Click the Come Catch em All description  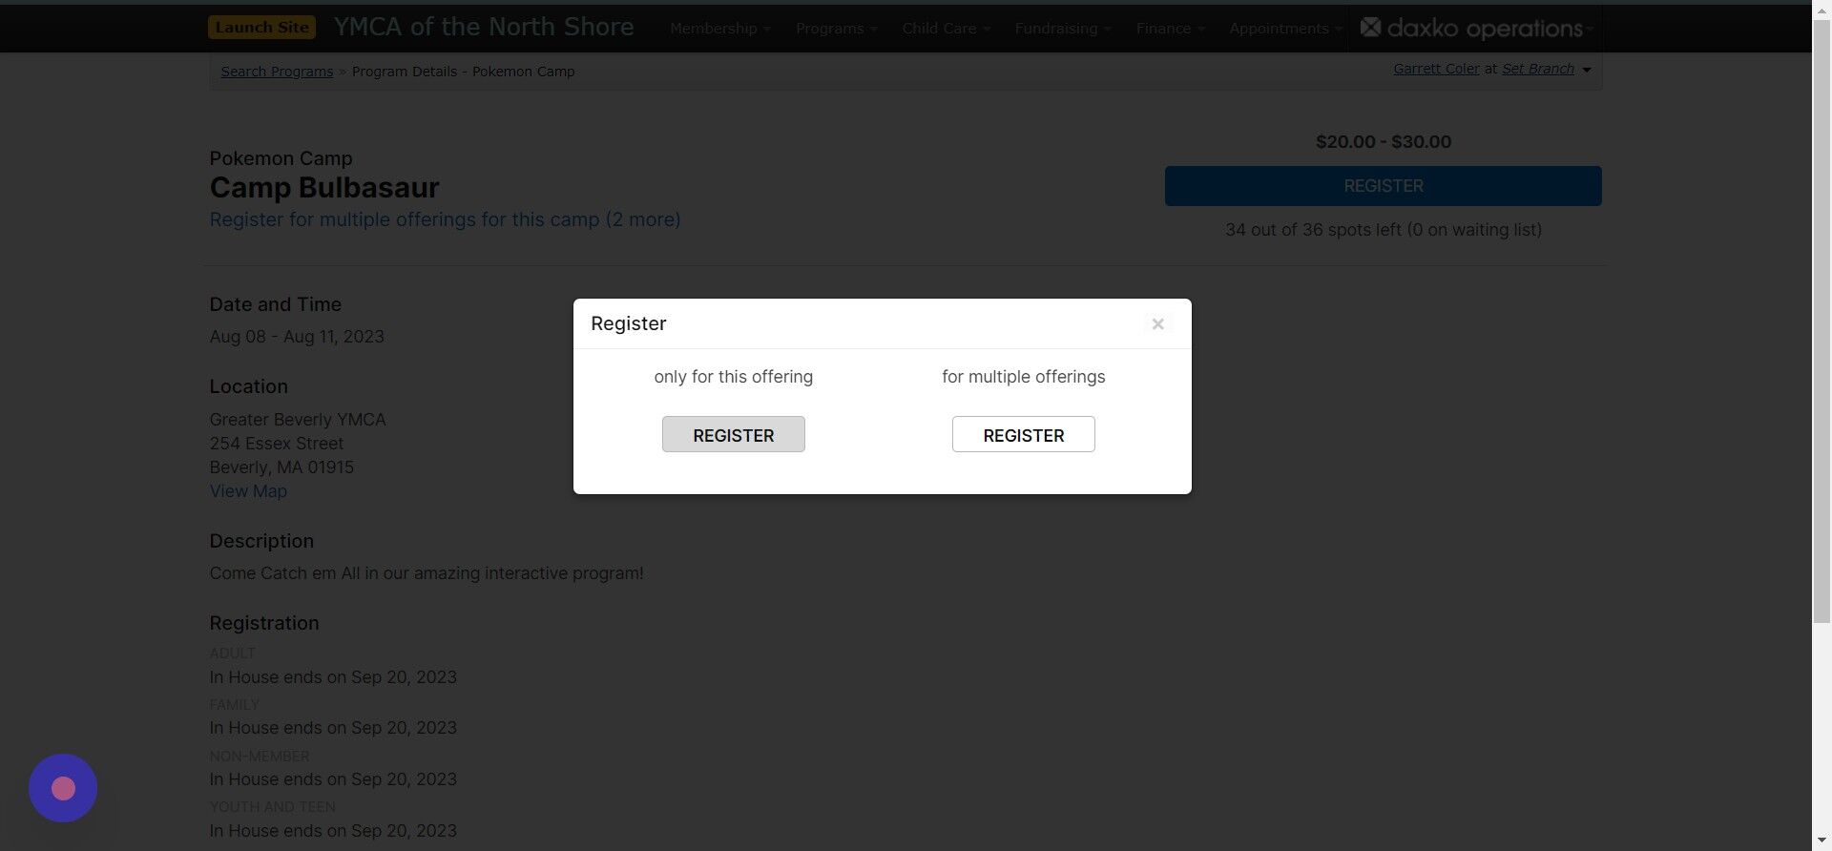(426, 573)
